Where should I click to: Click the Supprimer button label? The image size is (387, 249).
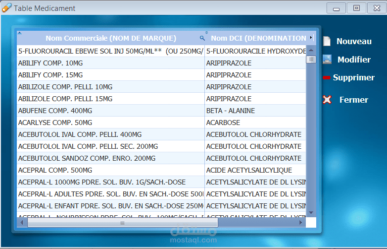pyautogui.click(x=354, y=78)
